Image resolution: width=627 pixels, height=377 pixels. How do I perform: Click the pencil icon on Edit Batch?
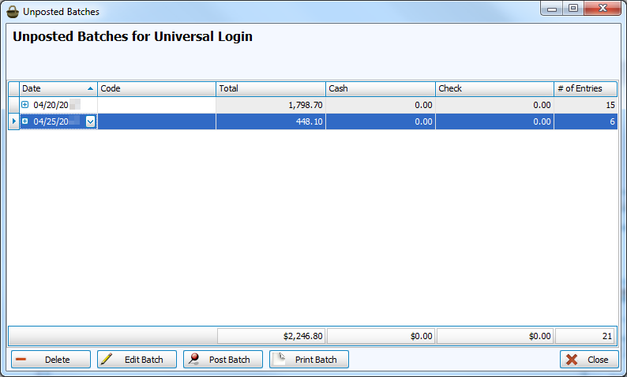tap(107, 360)
